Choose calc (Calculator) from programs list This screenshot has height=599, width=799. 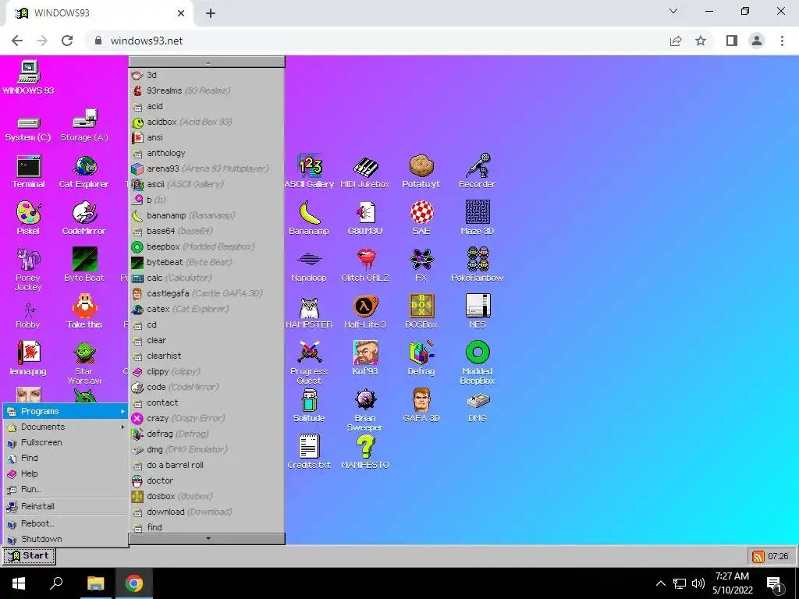pyautogui.click(x=206, y=278)
